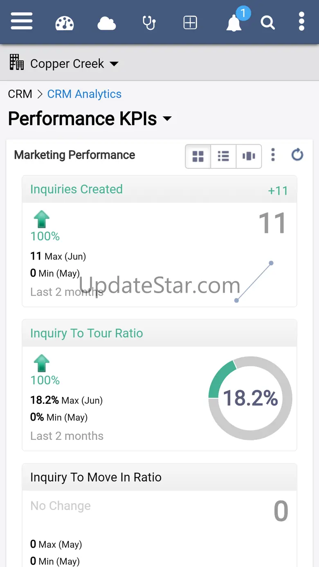Open search via magnifier icon
This screenshot has width=319, height=567.
tap(268, 23)
